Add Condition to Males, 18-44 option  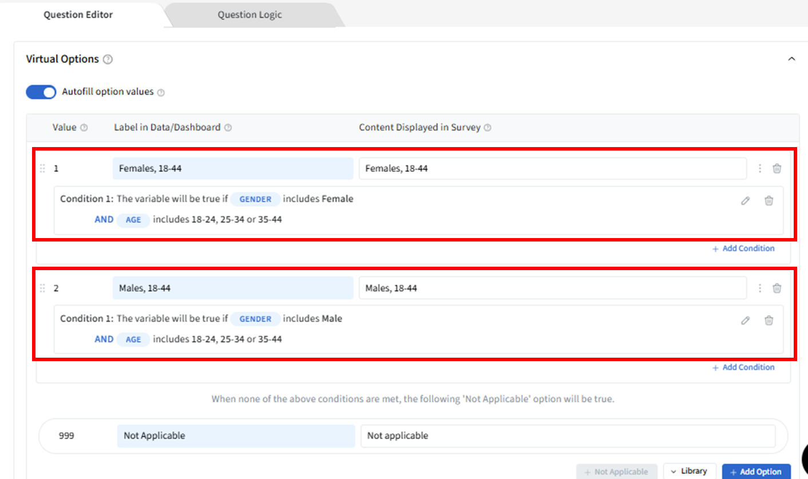coord(743,367)
